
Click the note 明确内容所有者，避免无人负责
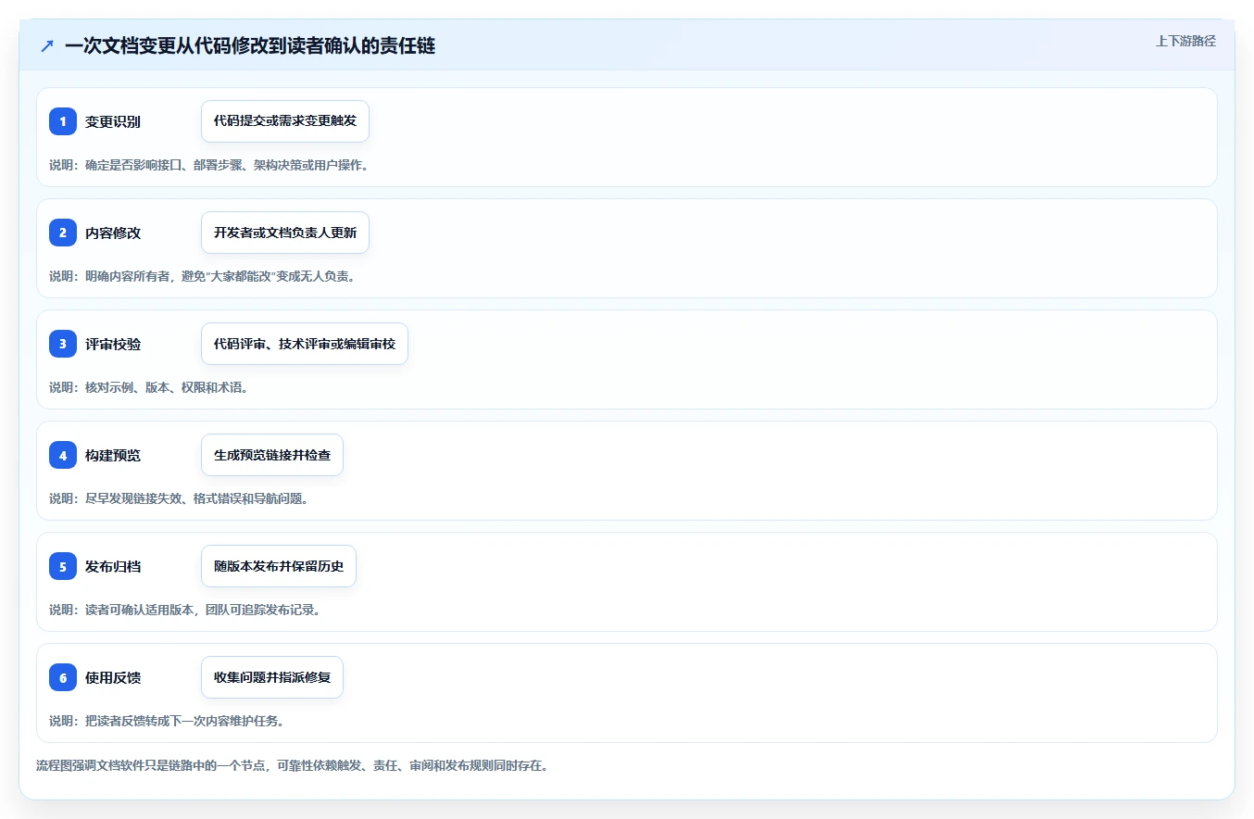point(202,276)
